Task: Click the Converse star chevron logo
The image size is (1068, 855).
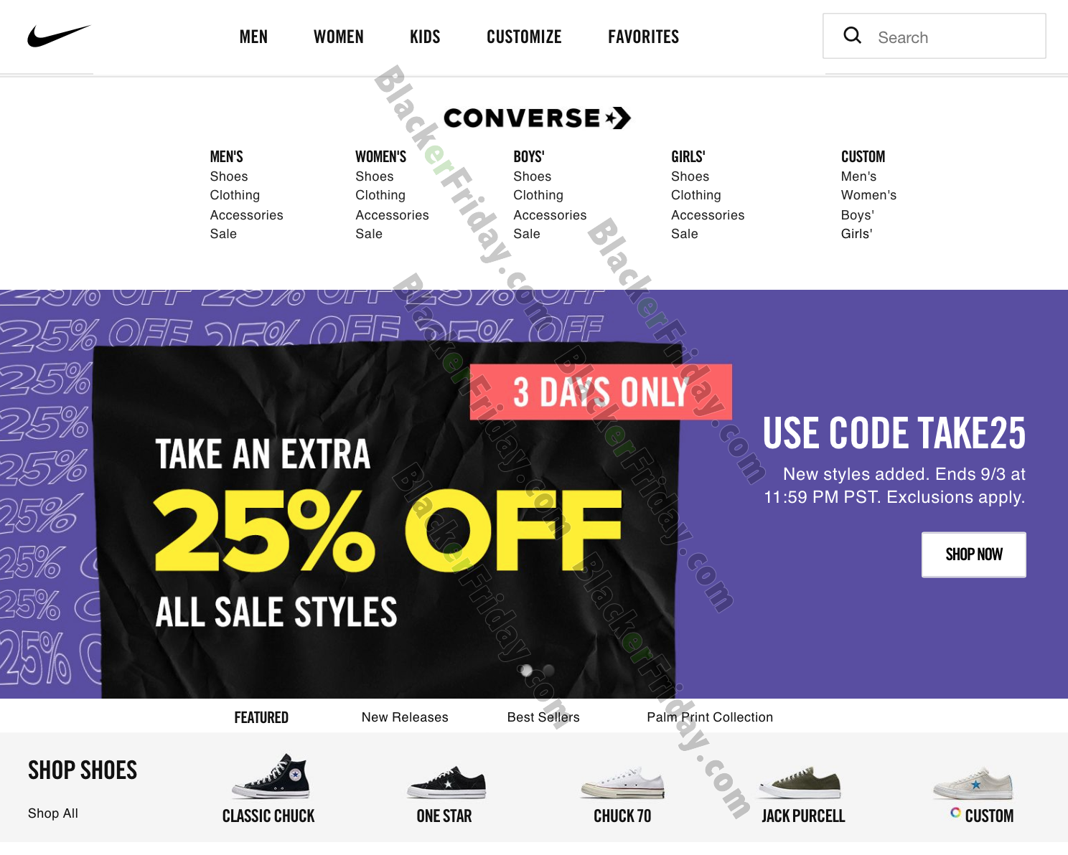Action: 618,118
